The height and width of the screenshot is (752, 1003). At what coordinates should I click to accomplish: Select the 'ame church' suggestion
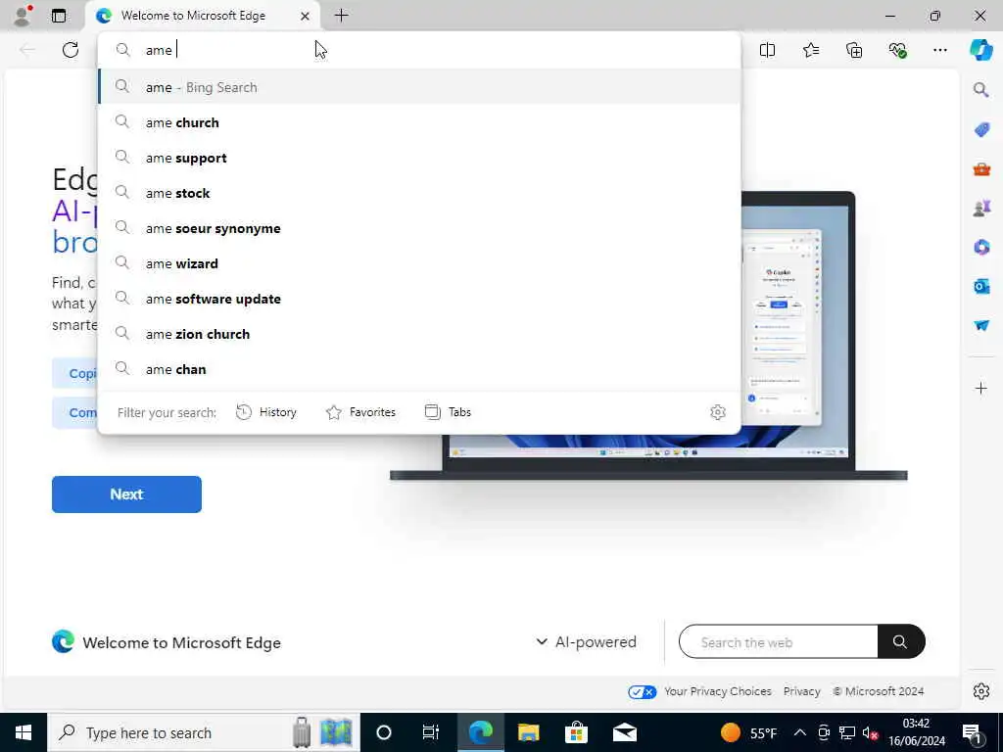[x=419, y=122]
